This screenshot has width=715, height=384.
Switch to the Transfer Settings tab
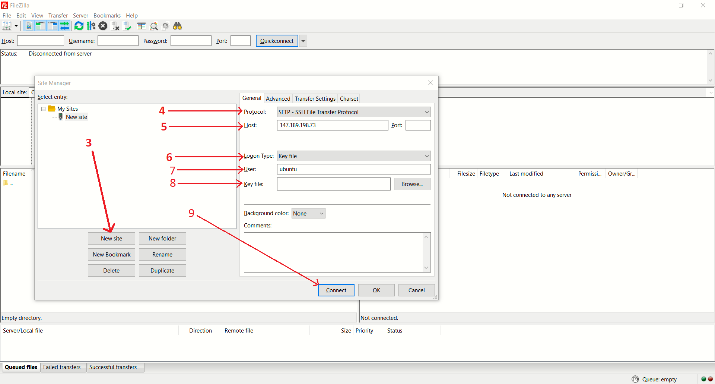[315, 99]
